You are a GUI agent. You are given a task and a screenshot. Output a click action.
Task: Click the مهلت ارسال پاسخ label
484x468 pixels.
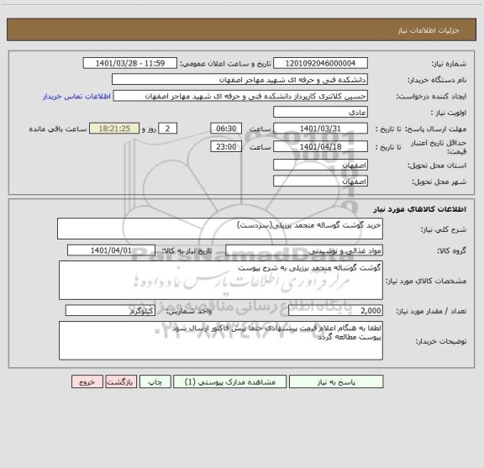tap(435, 129)
